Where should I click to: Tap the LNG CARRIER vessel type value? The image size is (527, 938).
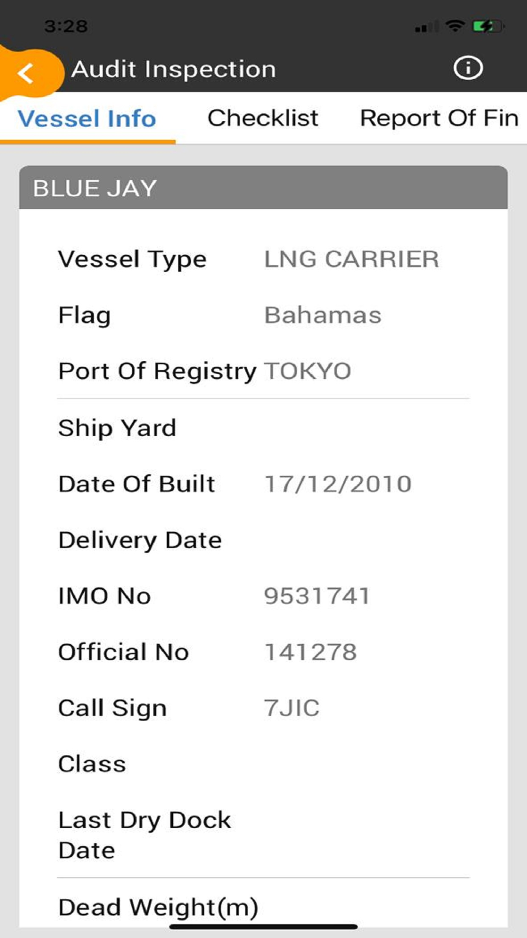coord(351,259)
